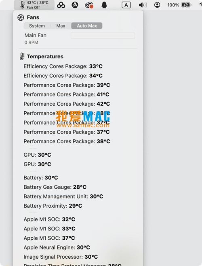Open the three-circles cloud app menu icon

coord(61,5)
